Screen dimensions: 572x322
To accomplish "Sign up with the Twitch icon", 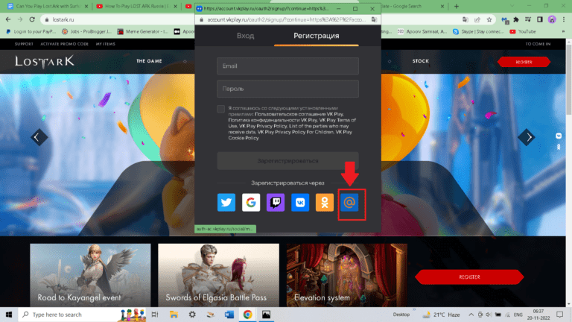I will (276, 202).
